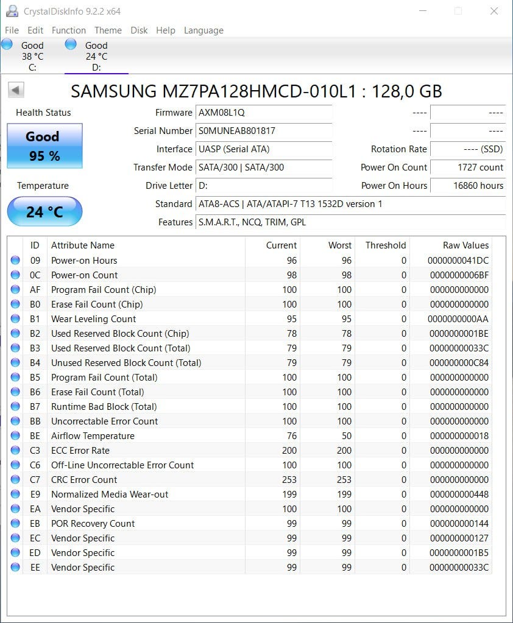
Task: Click the Serial Number field S0MUNEAB801817
Action: (264, 131)
